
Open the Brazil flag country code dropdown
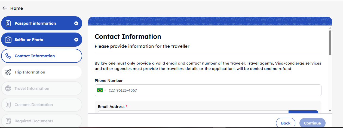pos(101,90)
